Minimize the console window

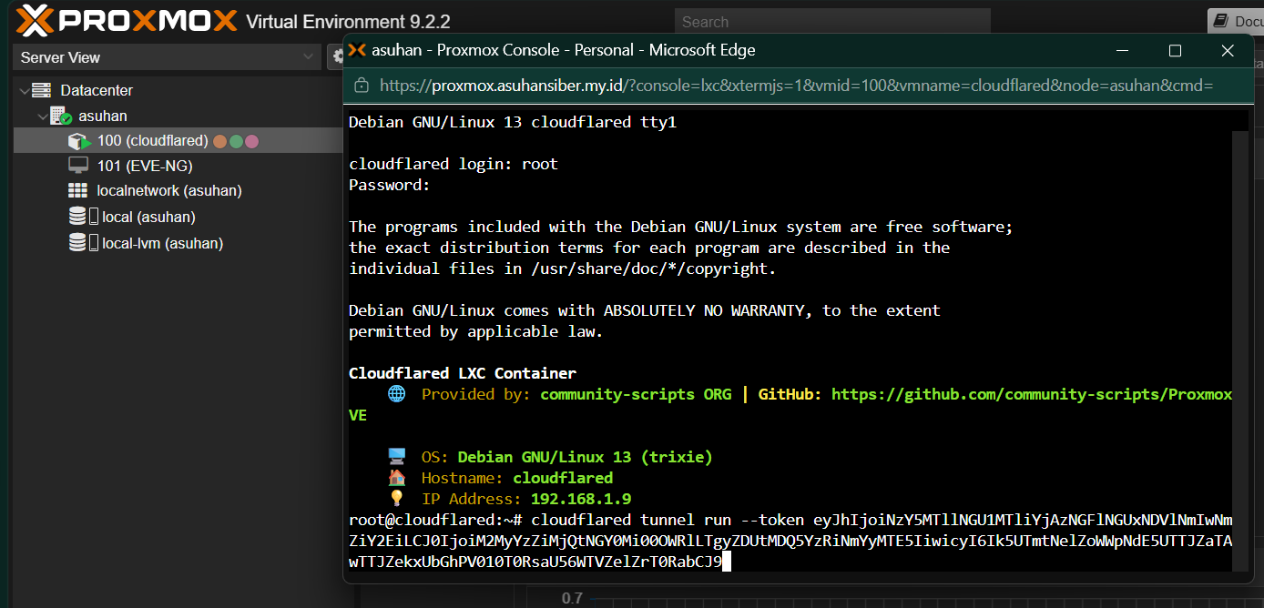click(x=1124, y=51)
